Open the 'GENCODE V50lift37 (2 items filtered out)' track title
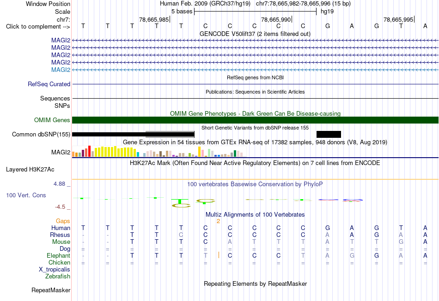This screenshot has width=439, height=301. [x=255, y=34]
